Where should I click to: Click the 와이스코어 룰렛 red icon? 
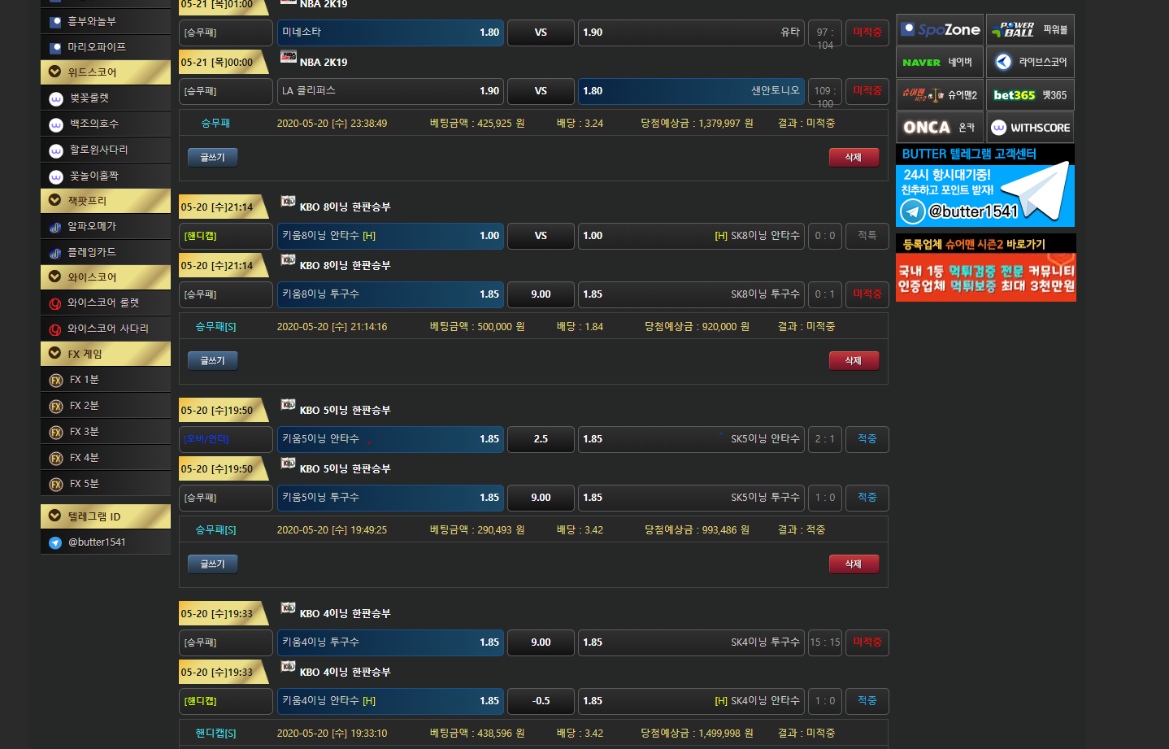pos(55,304)
